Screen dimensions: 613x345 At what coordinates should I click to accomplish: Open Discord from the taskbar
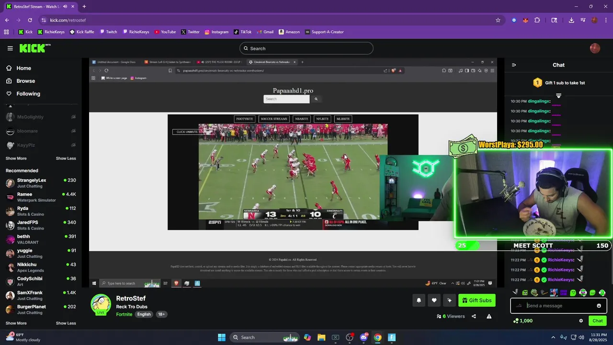point(363,337)
